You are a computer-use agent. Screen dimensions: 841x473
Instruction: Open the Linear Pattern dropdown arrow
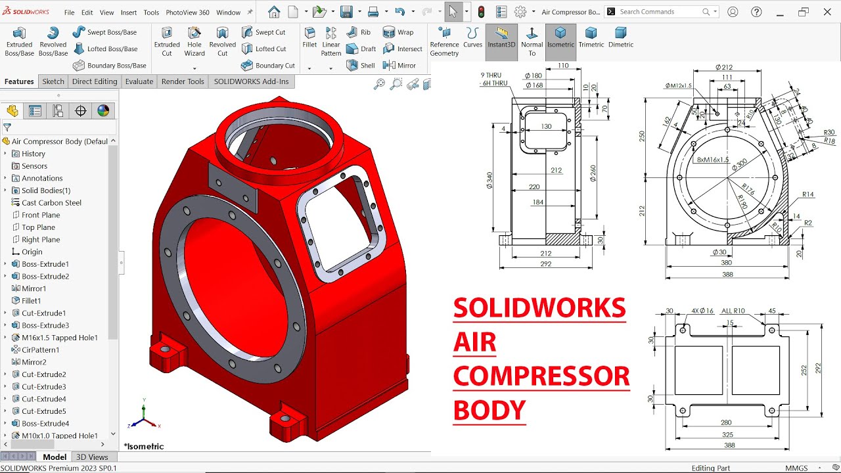point(331,68)
